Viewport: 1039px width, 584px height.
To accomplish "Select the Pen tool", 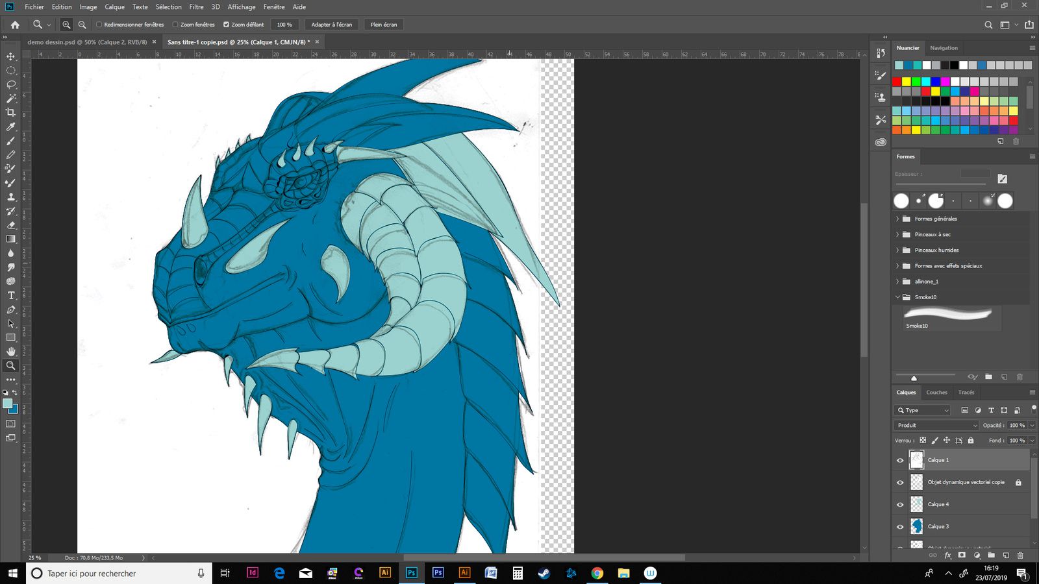I will click(x=11, y=310).
